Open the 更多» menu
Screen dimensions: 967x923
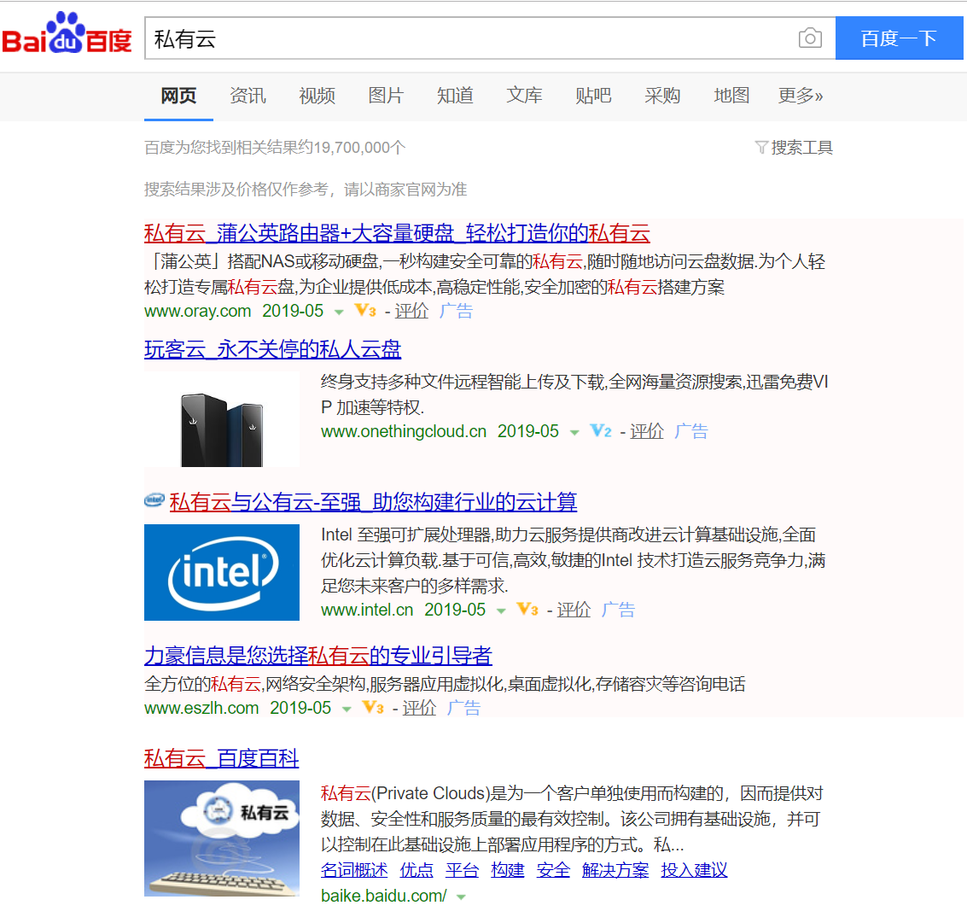click(800, 96)
